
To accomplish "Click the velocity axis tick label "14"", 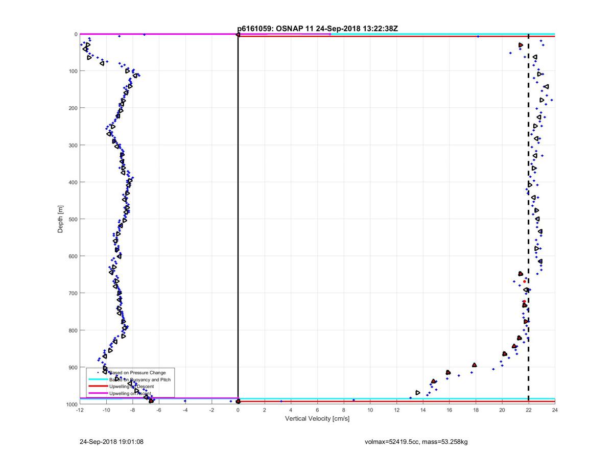I will [423, 410].
